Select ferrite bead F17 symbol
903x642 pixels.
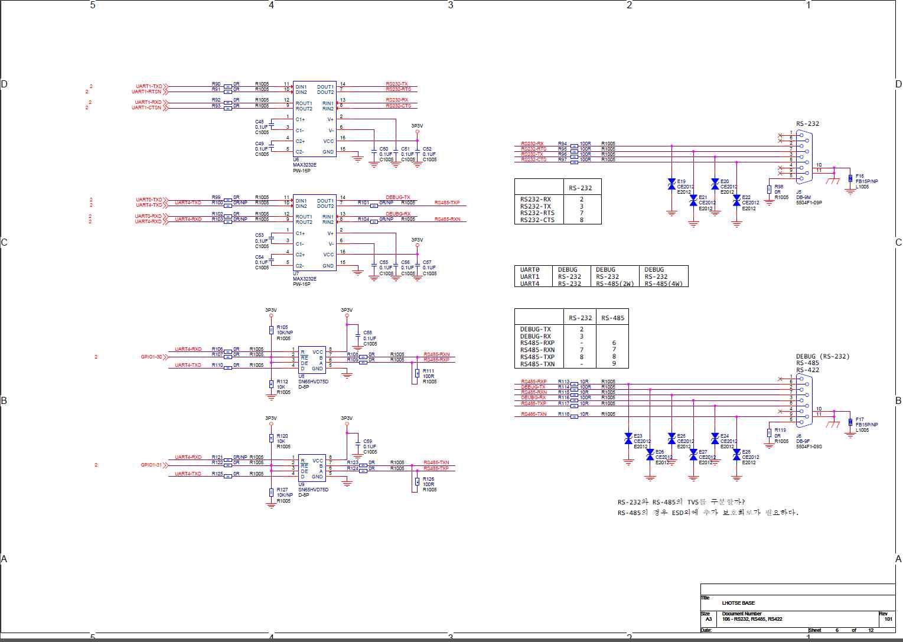click(x=850, y=422)
